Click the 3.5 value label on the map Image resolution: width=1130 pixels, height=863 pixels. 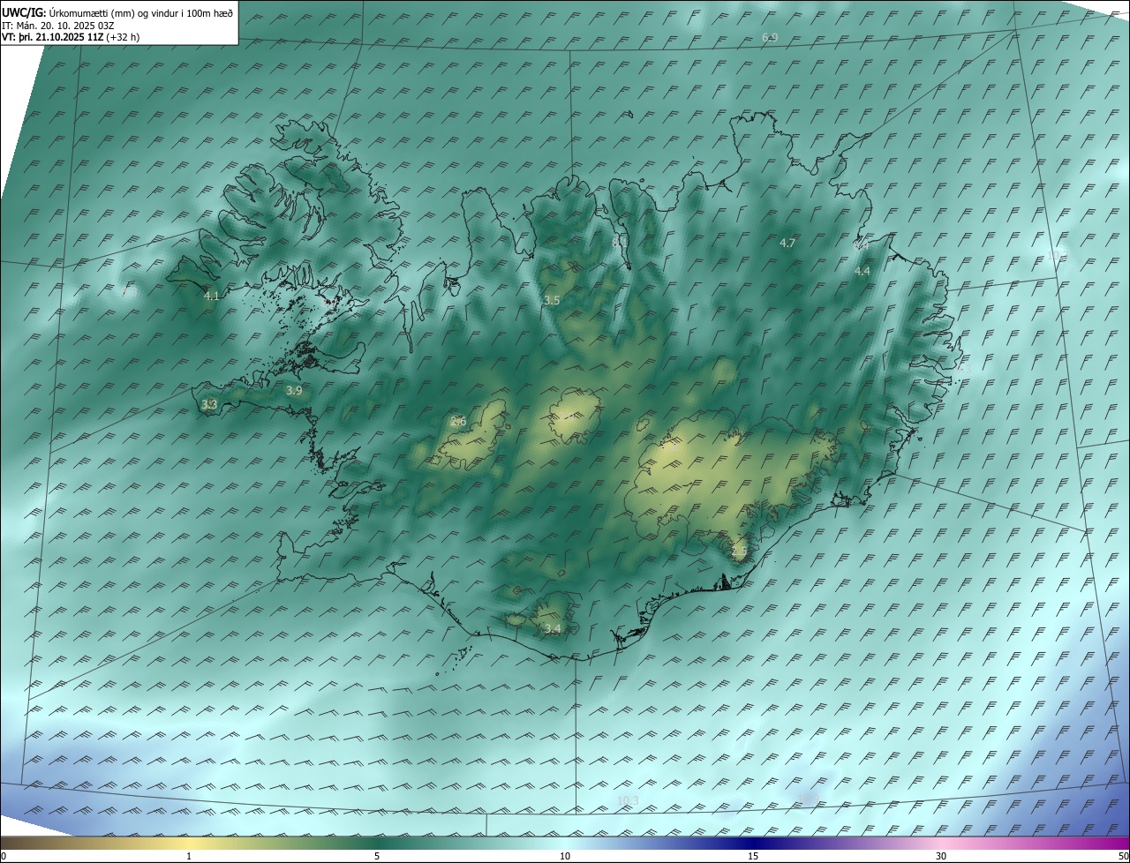[552, 301]
